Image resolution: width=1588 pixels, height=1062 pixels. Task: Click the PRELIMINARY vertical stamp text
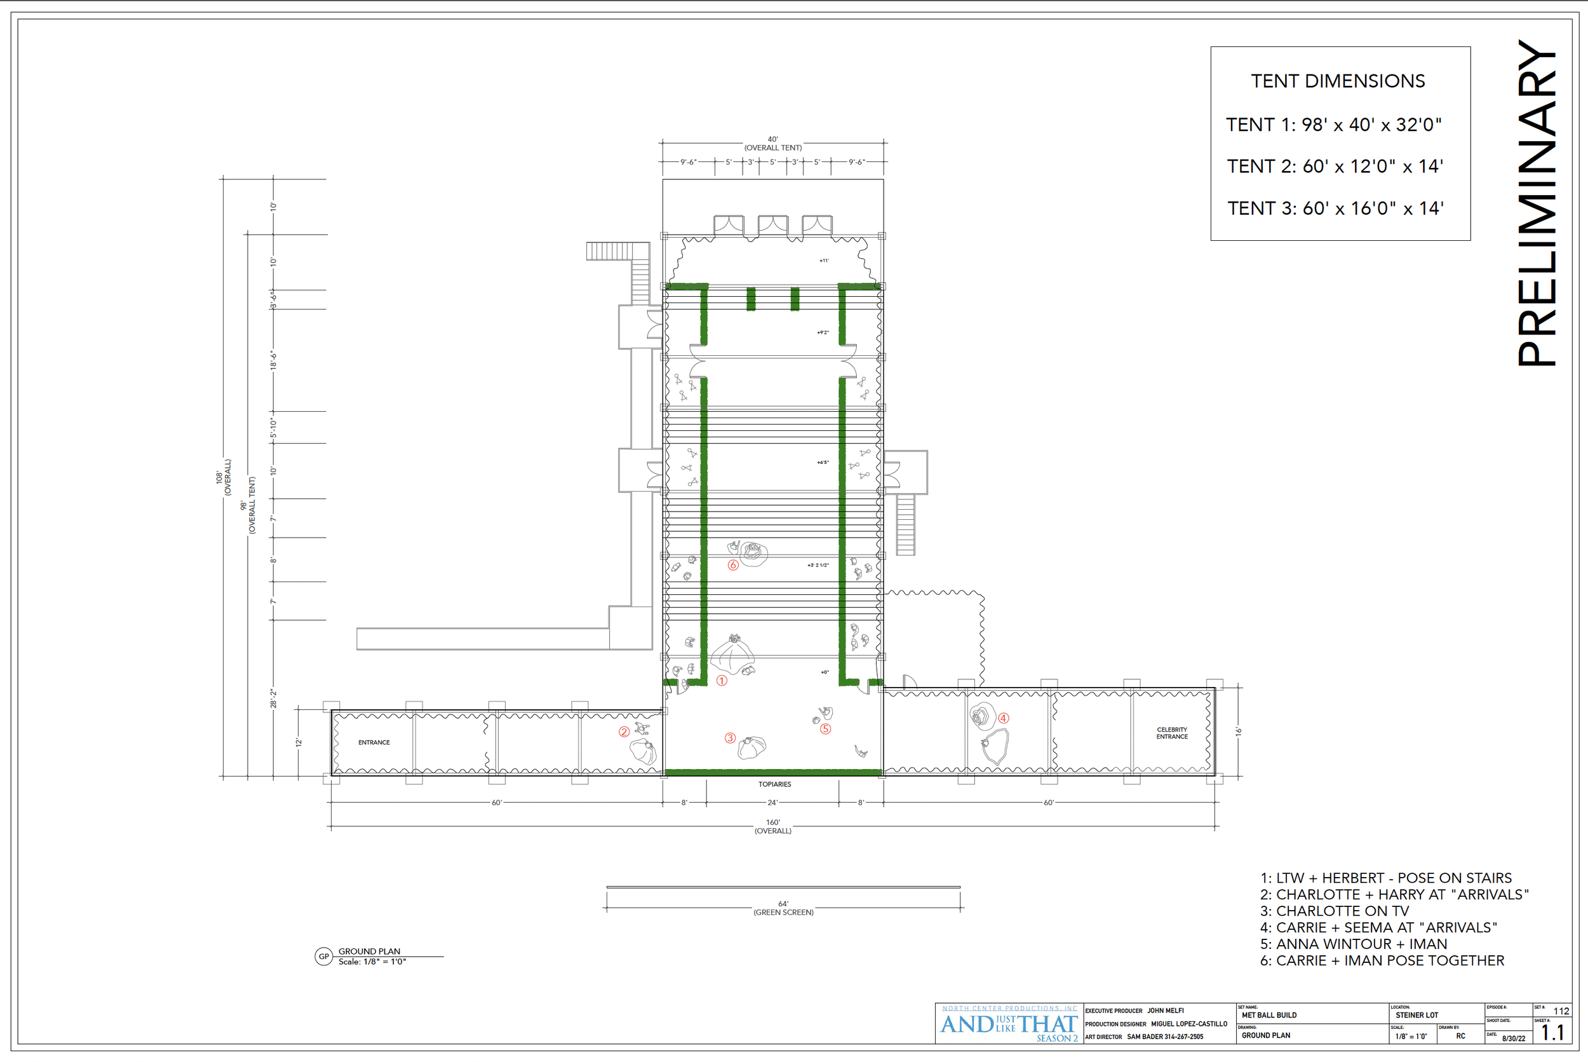(1537, 203)
